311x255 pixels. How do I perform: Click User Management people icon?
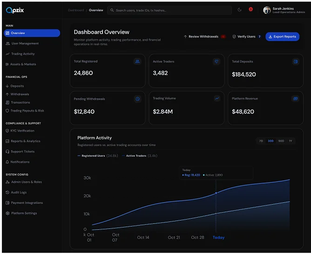coord(7,43)
